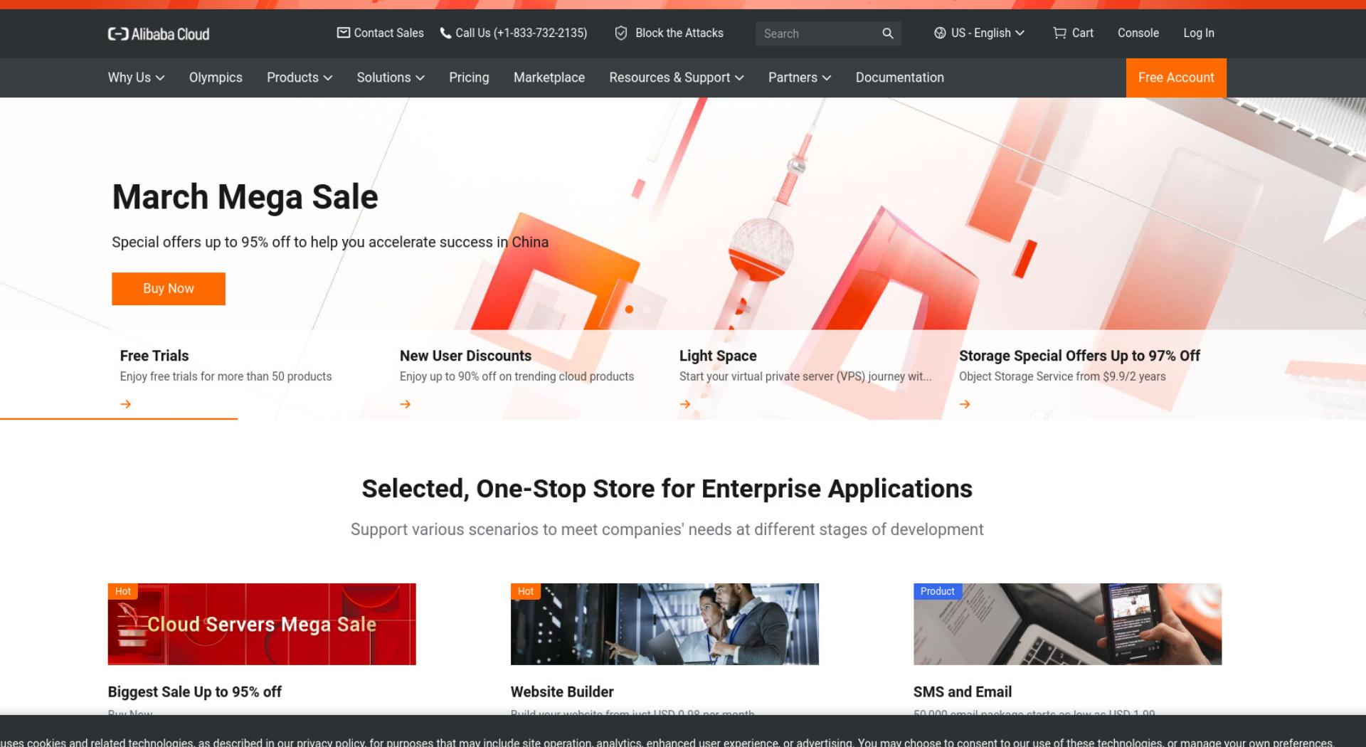Open the Website Builder server room image
Image resolution: width=1366 pixels, height=747 pixels.
[x=665, y=624]
